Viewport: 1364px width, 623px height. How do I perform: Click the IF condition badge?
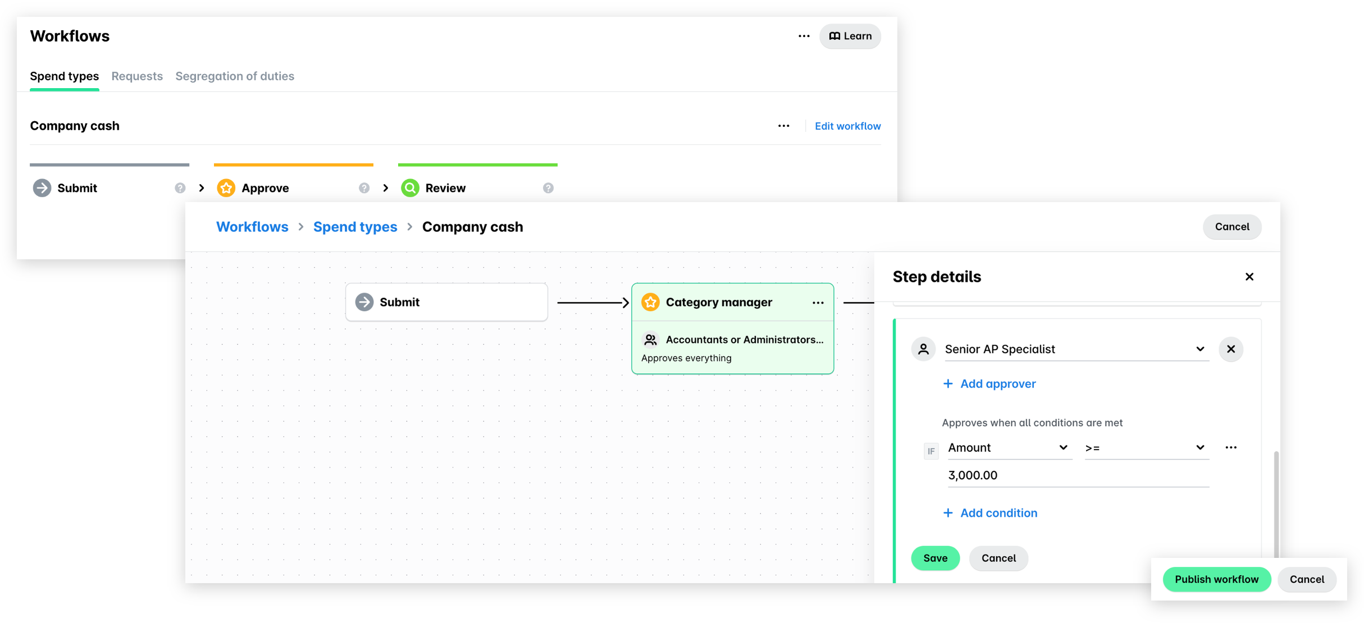coord(931,451)
